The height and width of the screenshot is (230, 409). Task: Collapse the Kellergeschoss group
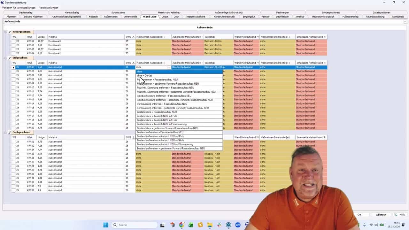[5, 32]
